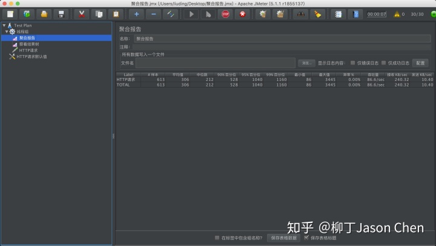Viewport: 436px width, 246px height.
Task: Click the 注释 comments input field
Action: pos(282,47)
